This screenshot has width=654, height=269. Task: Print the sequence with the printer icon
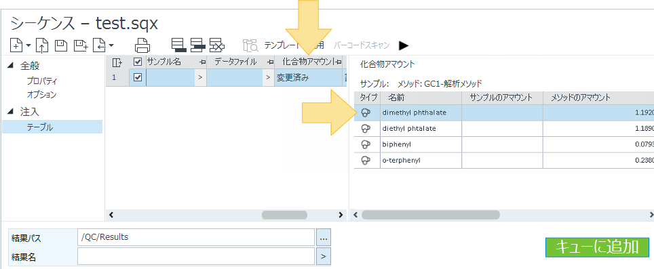[142, 45]
